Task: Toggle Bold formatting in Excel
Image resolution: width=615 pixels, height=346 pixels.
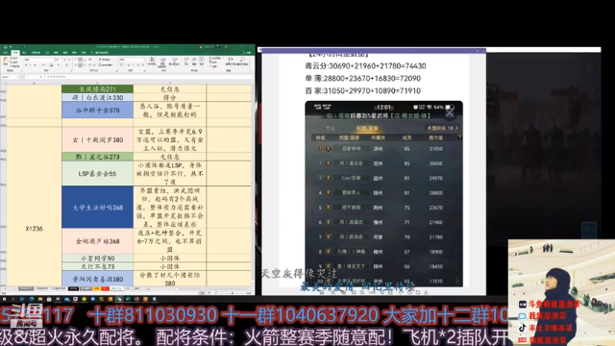Action: click(x=26, y=64)
